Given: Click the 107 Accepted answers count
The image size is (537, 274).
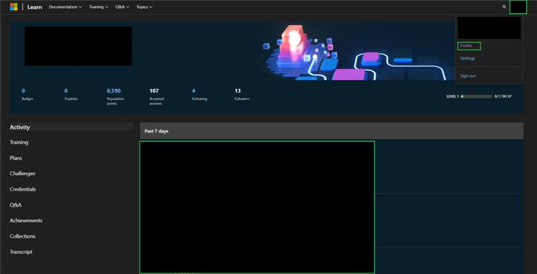Looking at the screenshot, I should (x=157, y=96).
